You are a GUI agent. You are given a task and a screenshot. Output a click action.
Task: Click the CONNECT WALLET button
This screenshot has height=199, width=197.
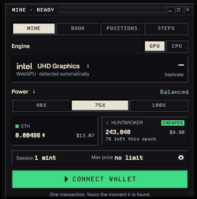click(100, 179)
